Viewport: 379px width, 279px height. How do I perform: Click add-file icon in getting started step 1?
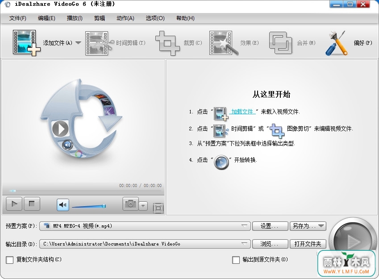tap(221, 114)
